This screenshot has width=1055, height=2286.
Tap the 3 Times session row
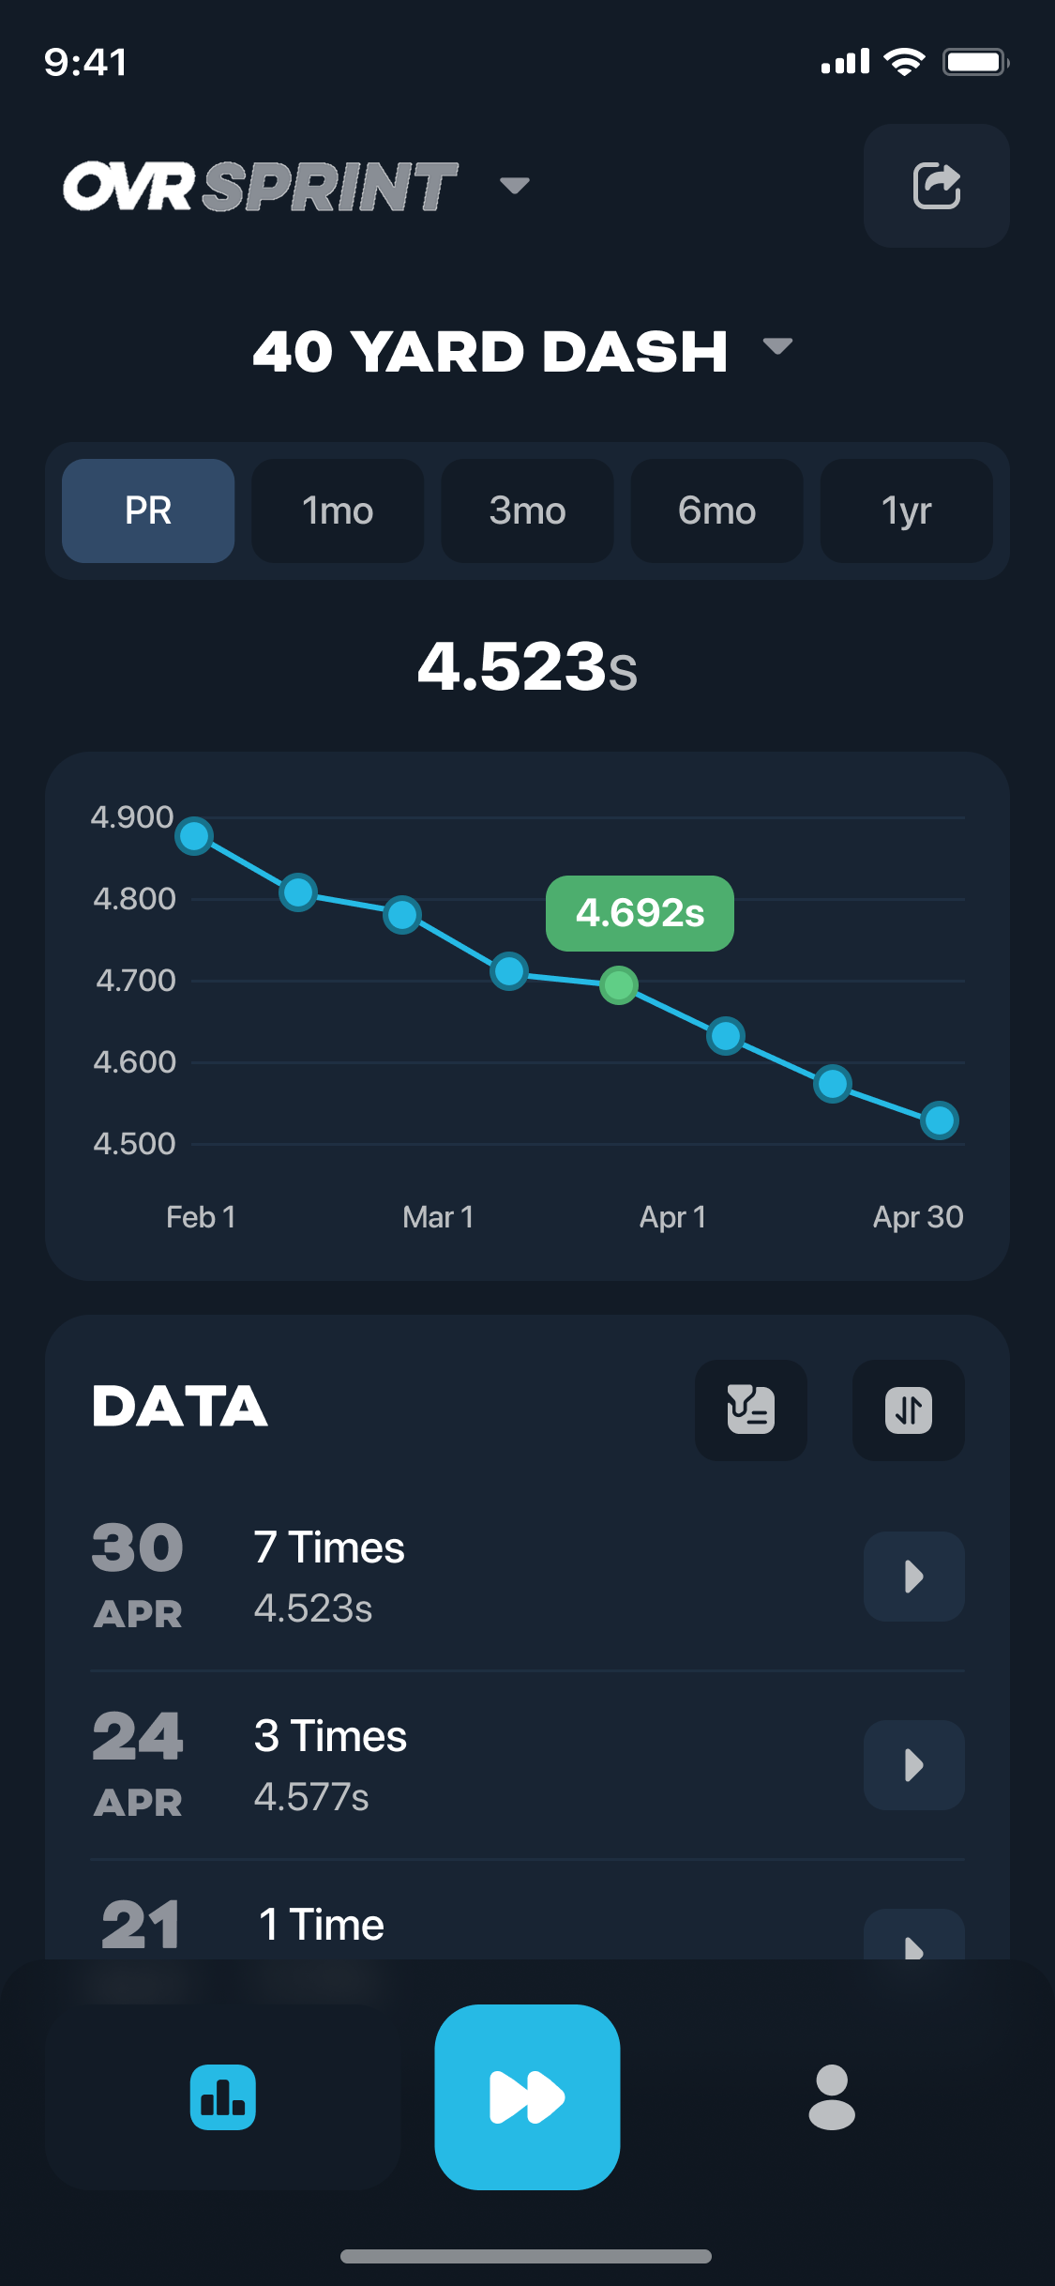tap(469, 1765)
